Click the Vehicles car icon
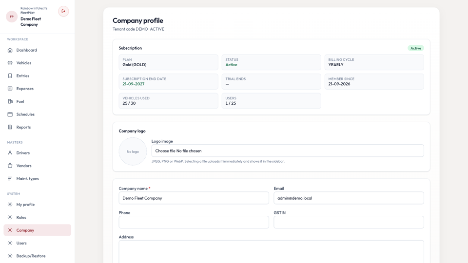The image size is (468, 263). 10,63
